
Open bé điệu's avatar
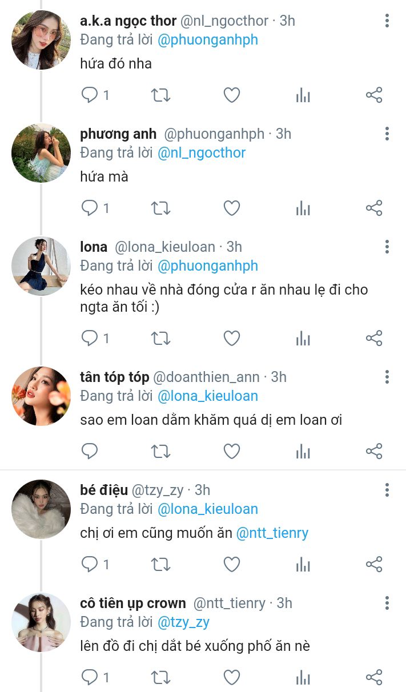[41, 509]
